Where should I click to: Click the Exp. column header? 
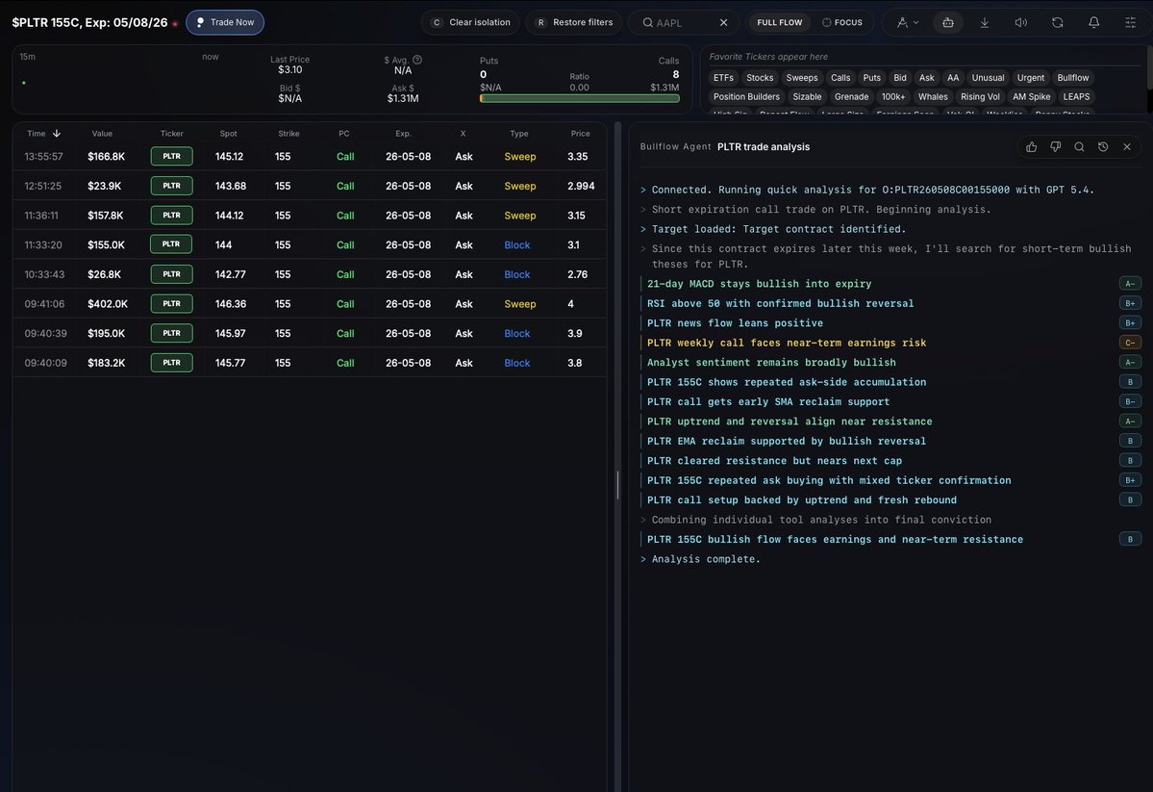click(403, 133)
